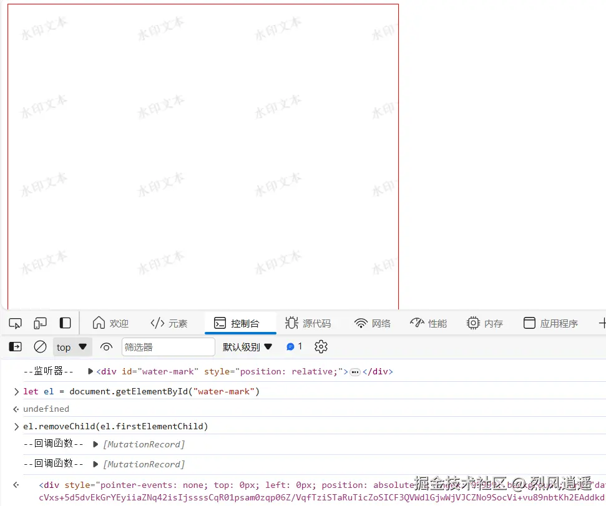Viewport: 606px width, 506px height.
Task: Toggle device emulation mode icon
Action: pos(40,323)
